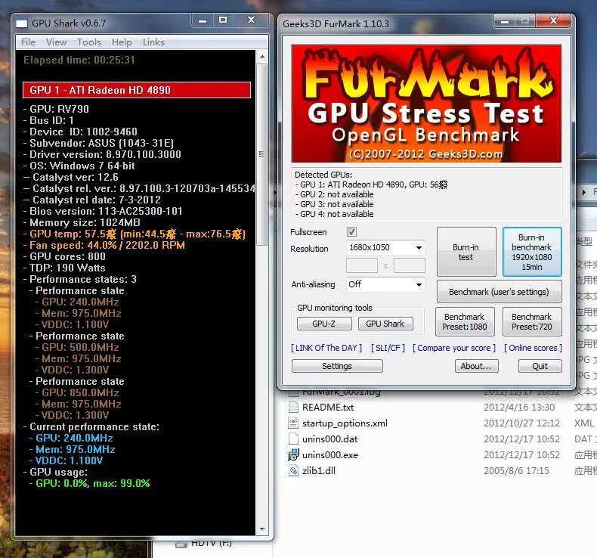Select the zlib1.dll file icon
The width and height of the screenshot is (597, 558).
click(x=293, y=470)
